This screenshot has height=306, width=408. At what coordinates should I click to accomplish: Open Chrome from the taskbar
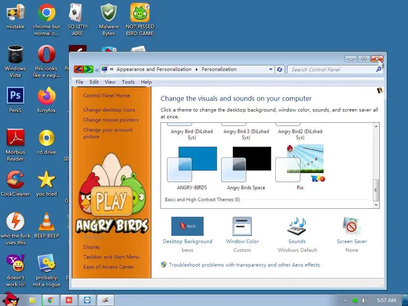pyautogui.click(x=51, y=300)
